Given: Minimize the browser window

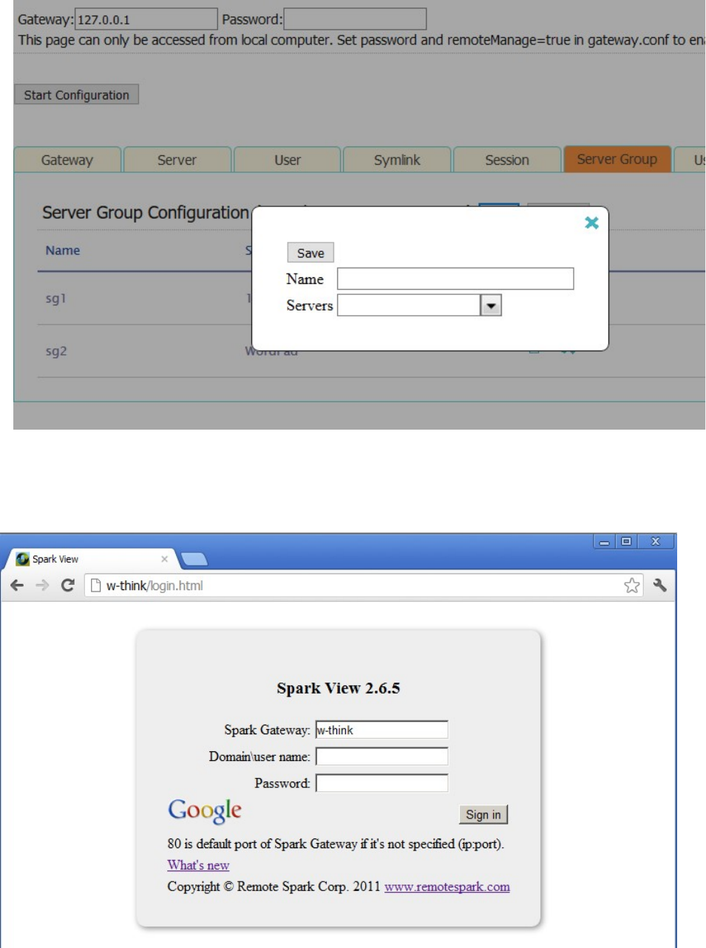Looking at the screenshot, I should click(x=605, y=542).
